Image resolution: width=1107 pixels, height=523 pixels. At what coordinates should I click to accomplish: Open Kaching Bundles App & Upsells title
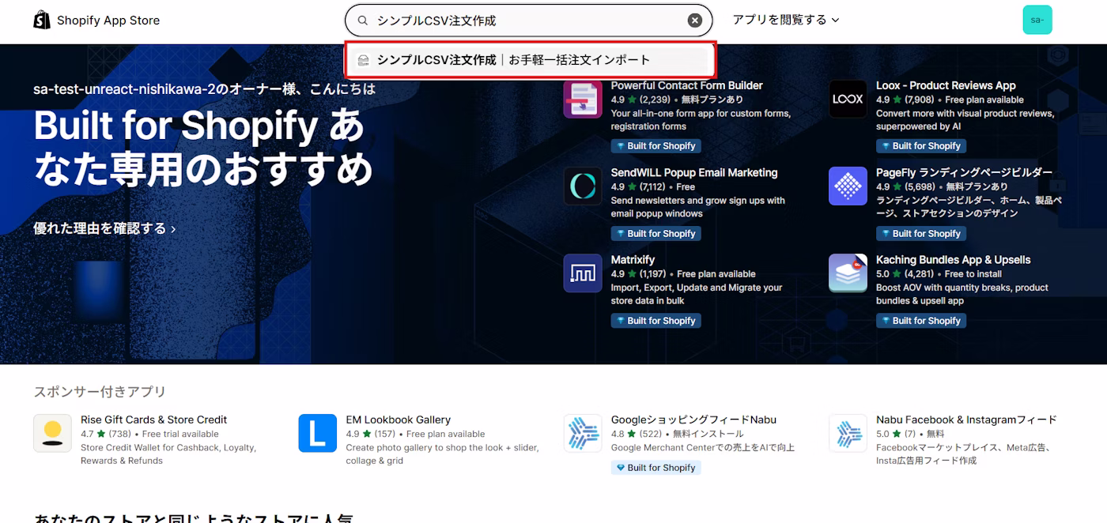tap(953, 259)
